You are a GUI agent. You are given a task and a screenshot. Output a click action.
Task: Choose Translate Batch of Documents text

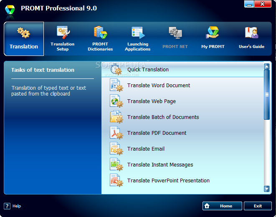pyautogui.click(x=163, y=117)
